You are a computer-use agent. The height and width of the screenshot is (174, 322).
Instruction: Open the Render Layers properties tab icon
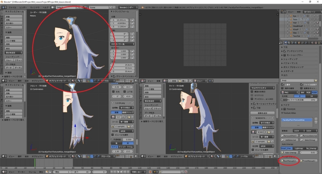[289, 43]
